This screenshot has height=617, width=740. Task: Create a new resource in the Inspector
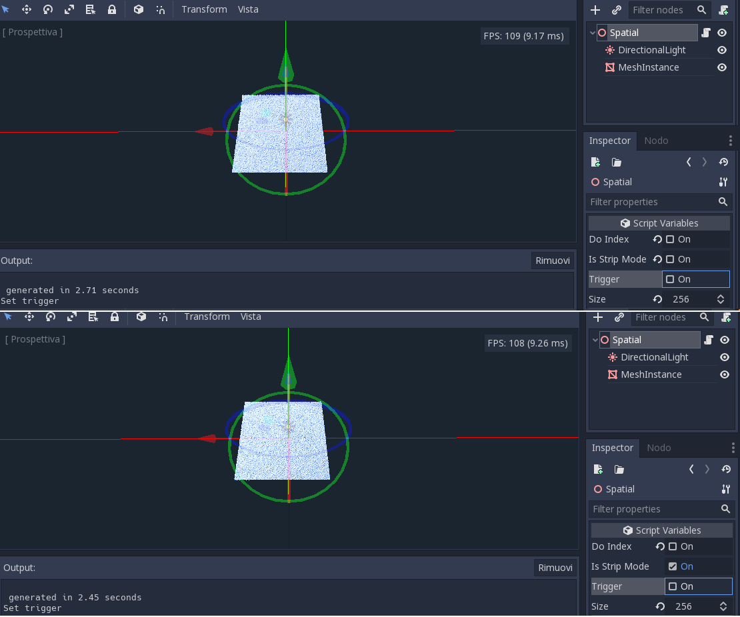coord(595,162)
